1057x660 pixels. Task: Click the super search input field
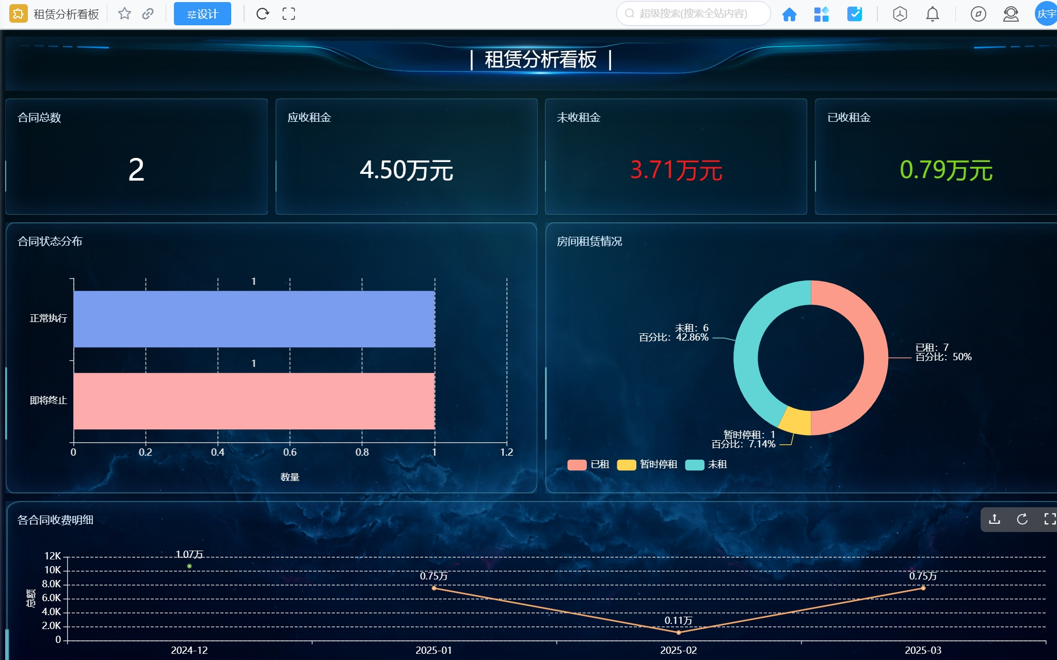[x=693, y=14]
